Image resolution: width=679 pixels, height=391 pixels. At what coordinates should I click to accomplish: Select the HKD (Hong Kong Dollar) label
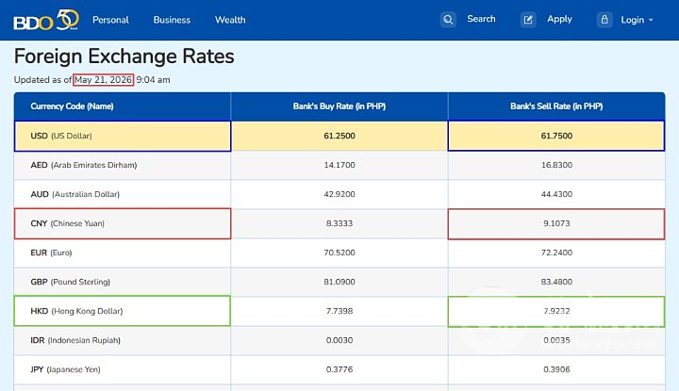point(76,311)
